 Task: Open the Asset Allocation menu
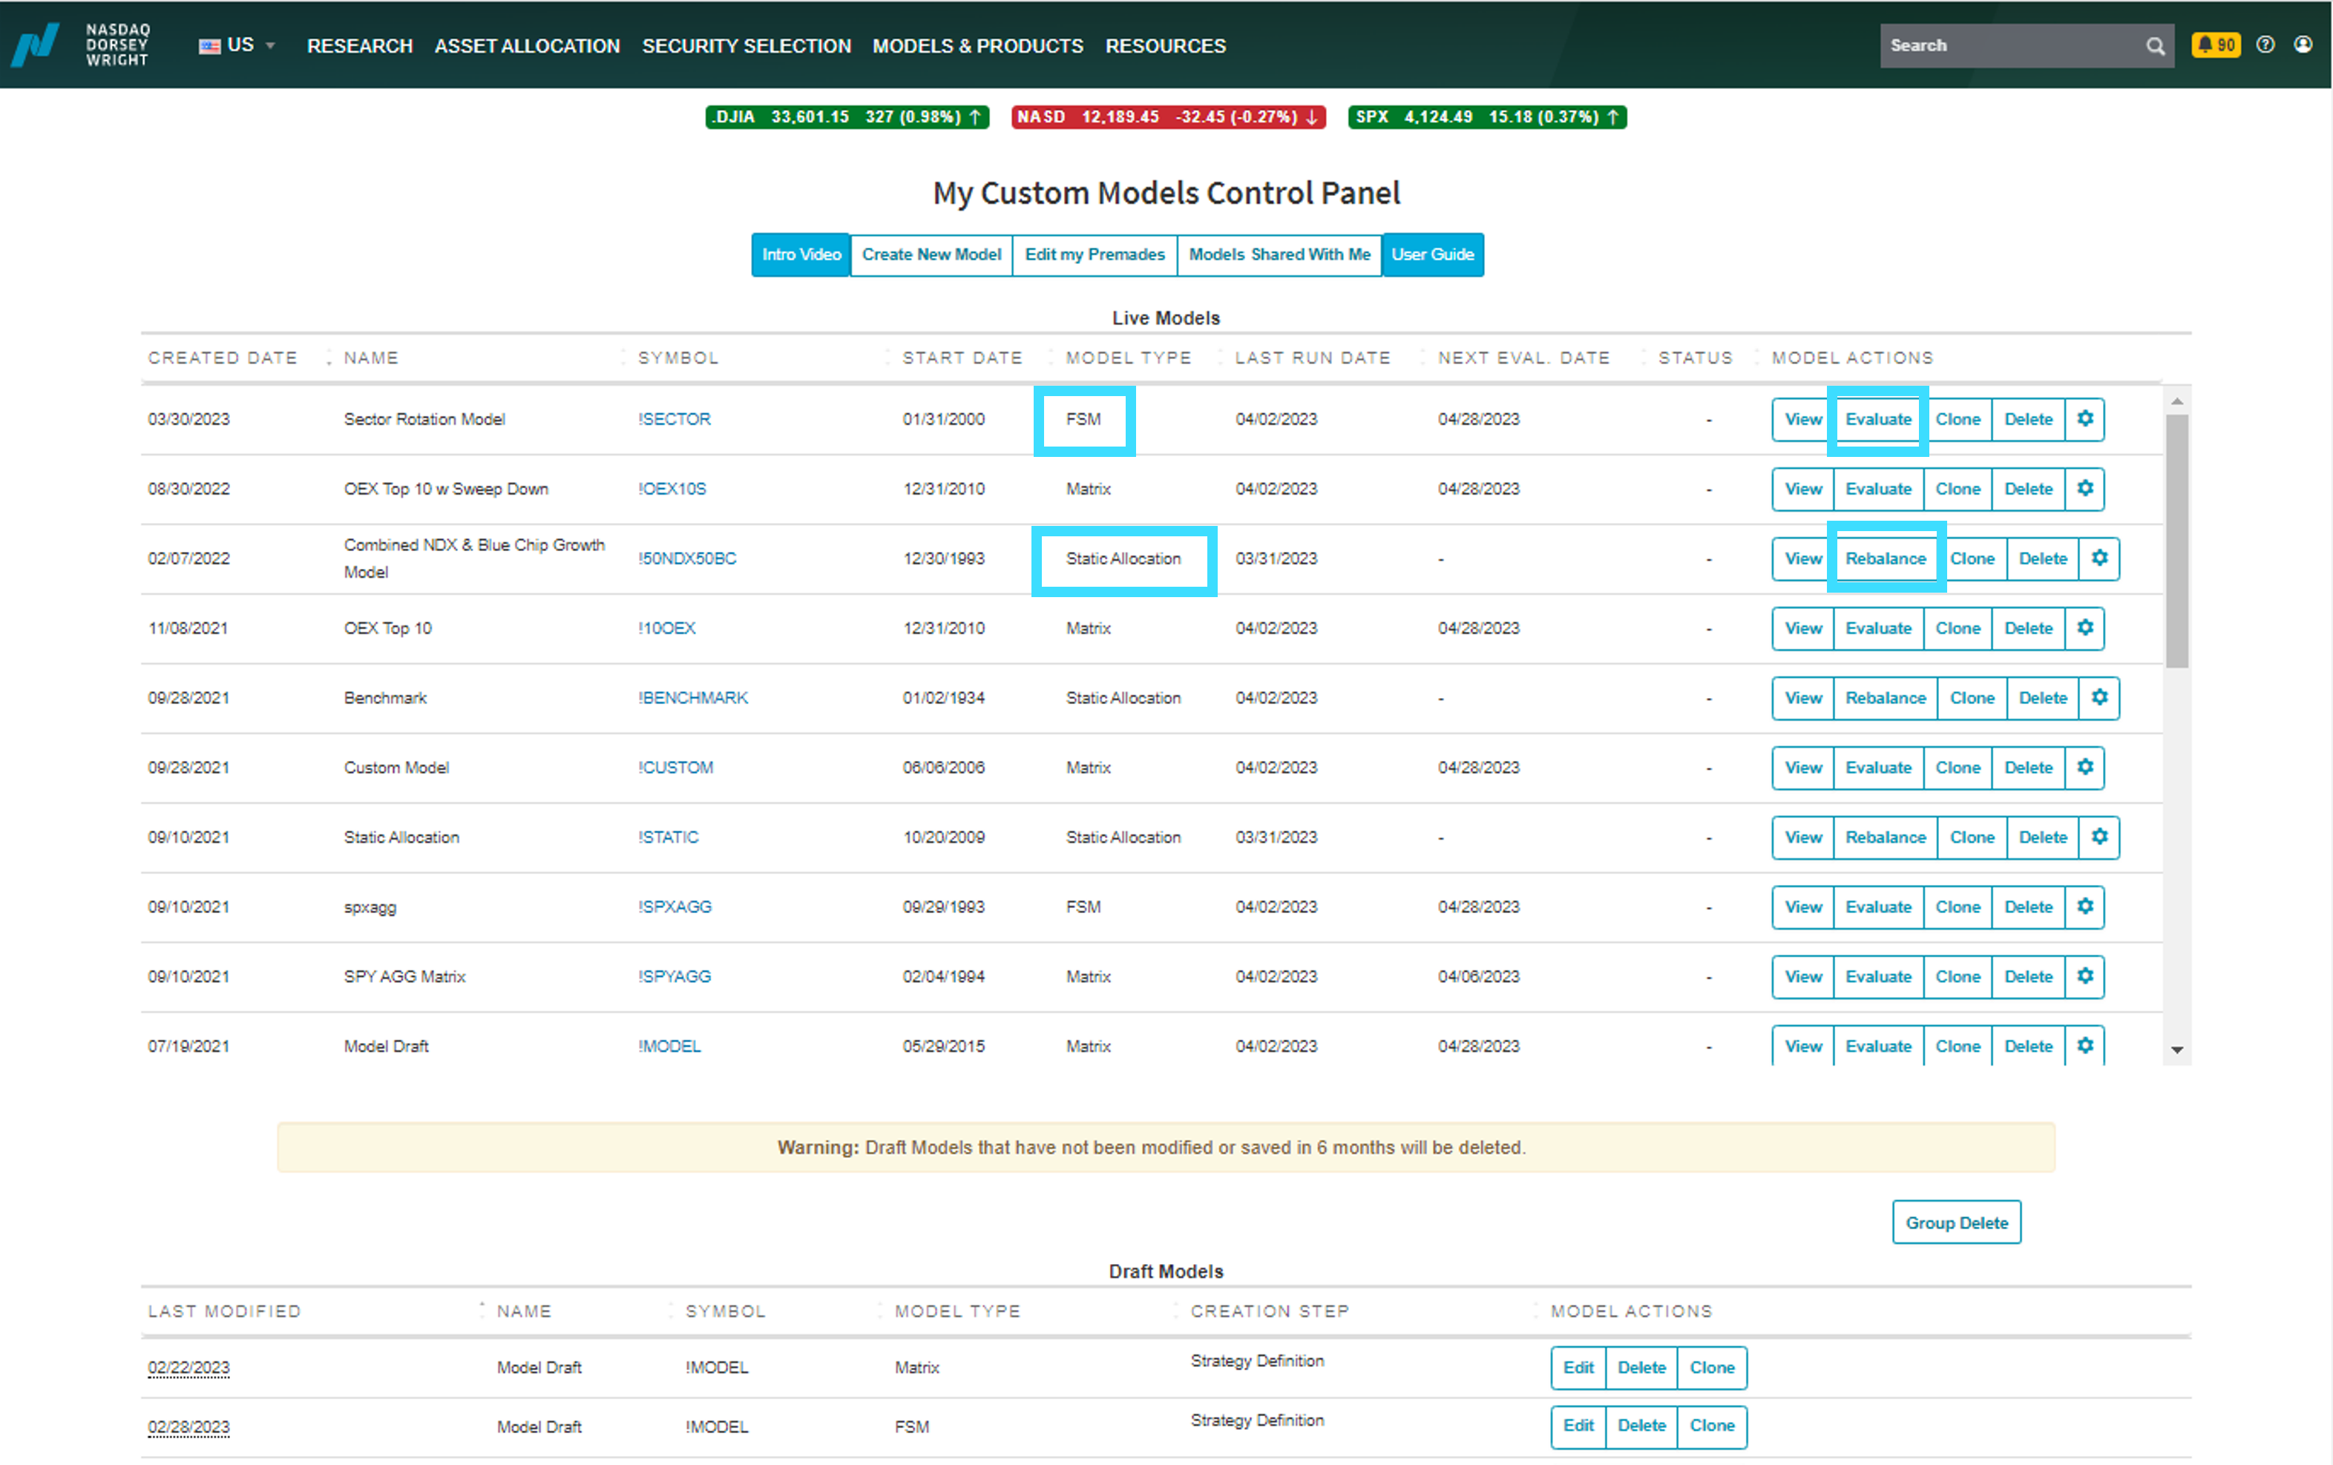pyautogui.click(x=526, y=45)
